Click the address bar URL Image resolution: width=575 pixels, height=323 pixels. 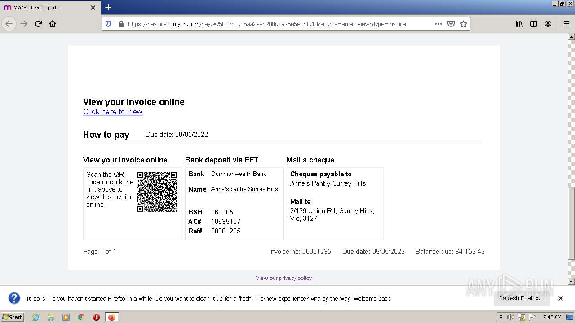tap(267, 24)
